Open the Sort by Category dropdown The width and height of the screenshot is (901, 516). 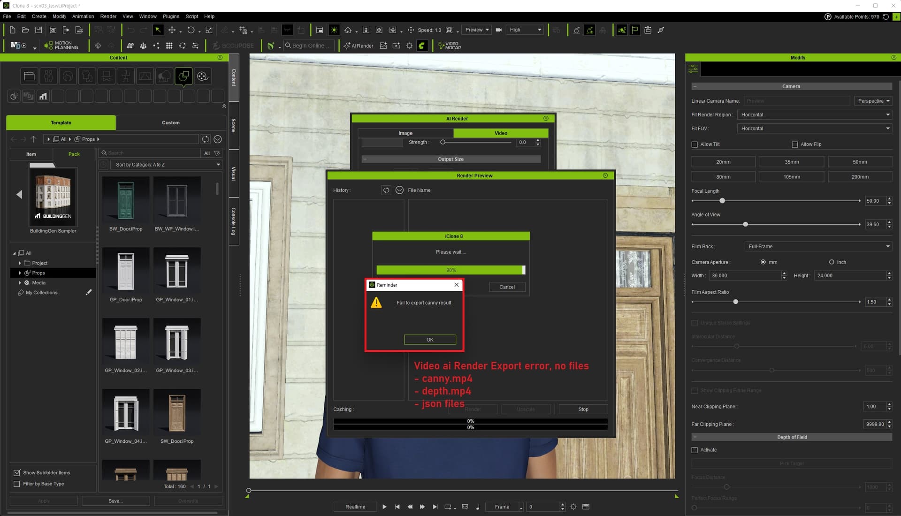[166, 165]
